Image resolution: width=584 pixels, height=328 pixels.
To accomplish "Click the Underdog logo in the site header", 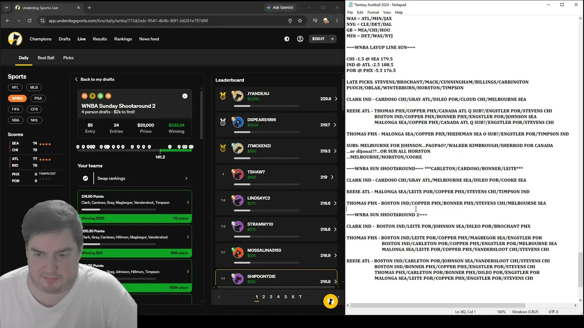I will 15,39.
